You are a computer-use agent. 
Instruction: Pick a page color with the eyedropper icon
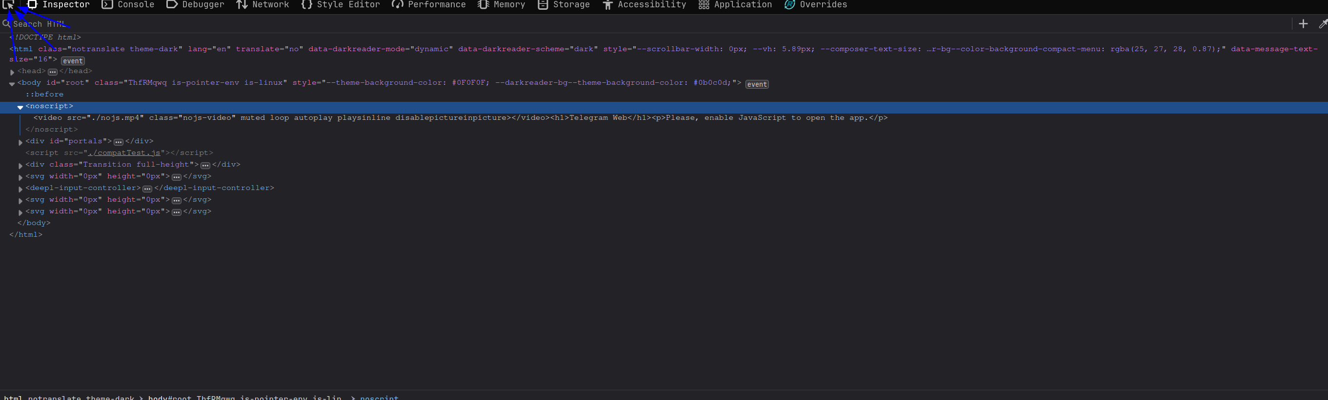point(1322,24)
